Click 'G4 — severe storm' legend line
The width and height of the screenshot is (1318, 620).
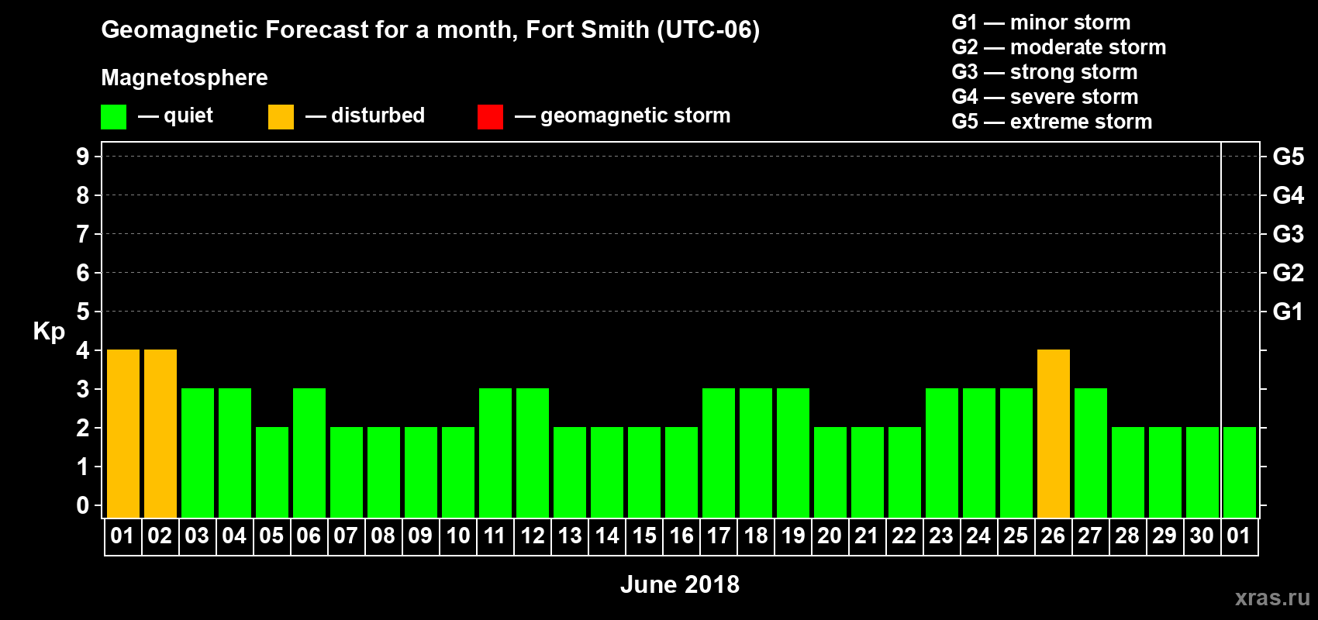pyautogui.click(x=1045, y=97)
